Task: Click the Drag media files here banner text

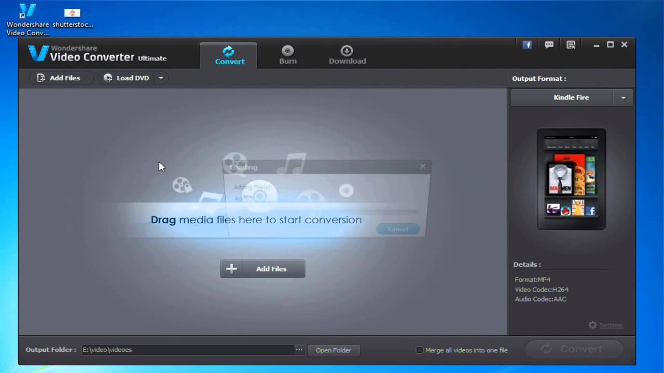Action: (x=256, y=220)
